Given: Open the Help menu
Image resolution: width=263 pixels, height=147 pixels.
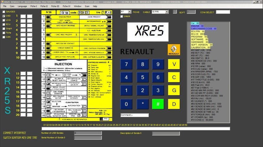Looking at the screenshot, I should [95, 6].
